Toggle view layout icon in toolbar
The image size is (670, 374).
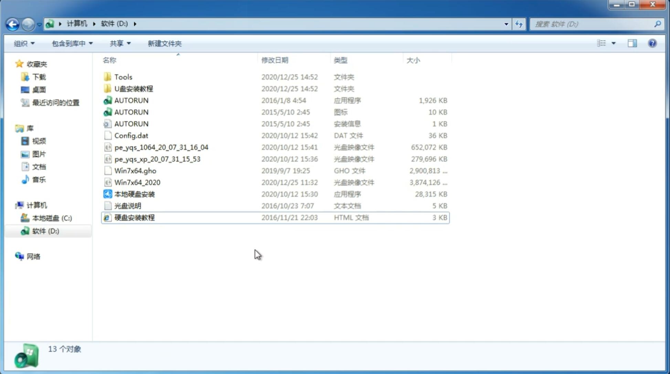pyautogui.click(x=633, y=43)
